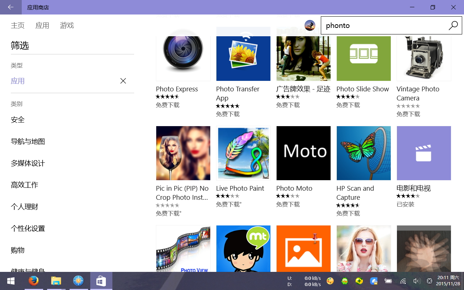The image size is (464, 290).
Task: Select the 个人理财 category
Action: click(25, 207)
